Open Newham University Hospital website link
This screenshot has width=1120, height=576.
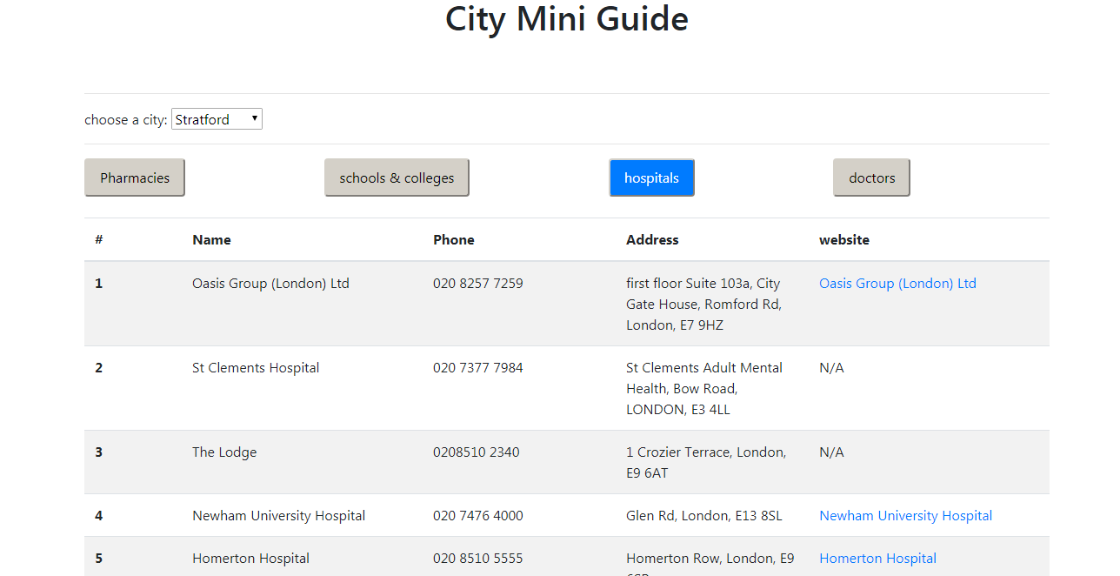905,516
